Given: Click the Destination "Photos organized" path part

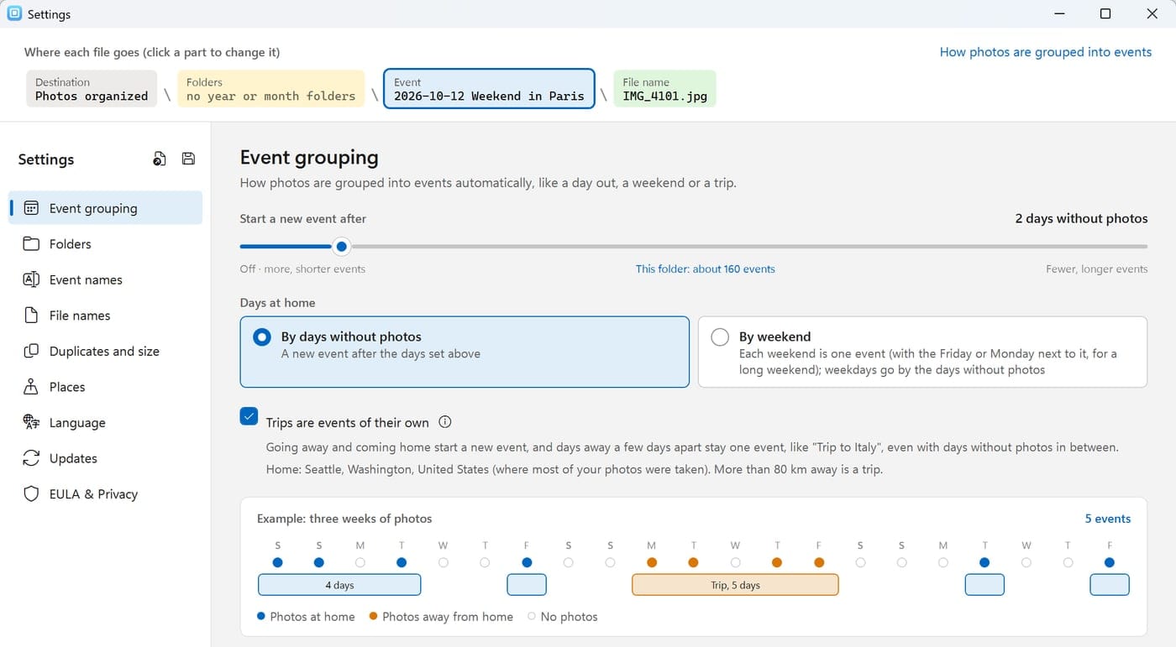Looking at the screenshot, I should (x=92, y=89).
